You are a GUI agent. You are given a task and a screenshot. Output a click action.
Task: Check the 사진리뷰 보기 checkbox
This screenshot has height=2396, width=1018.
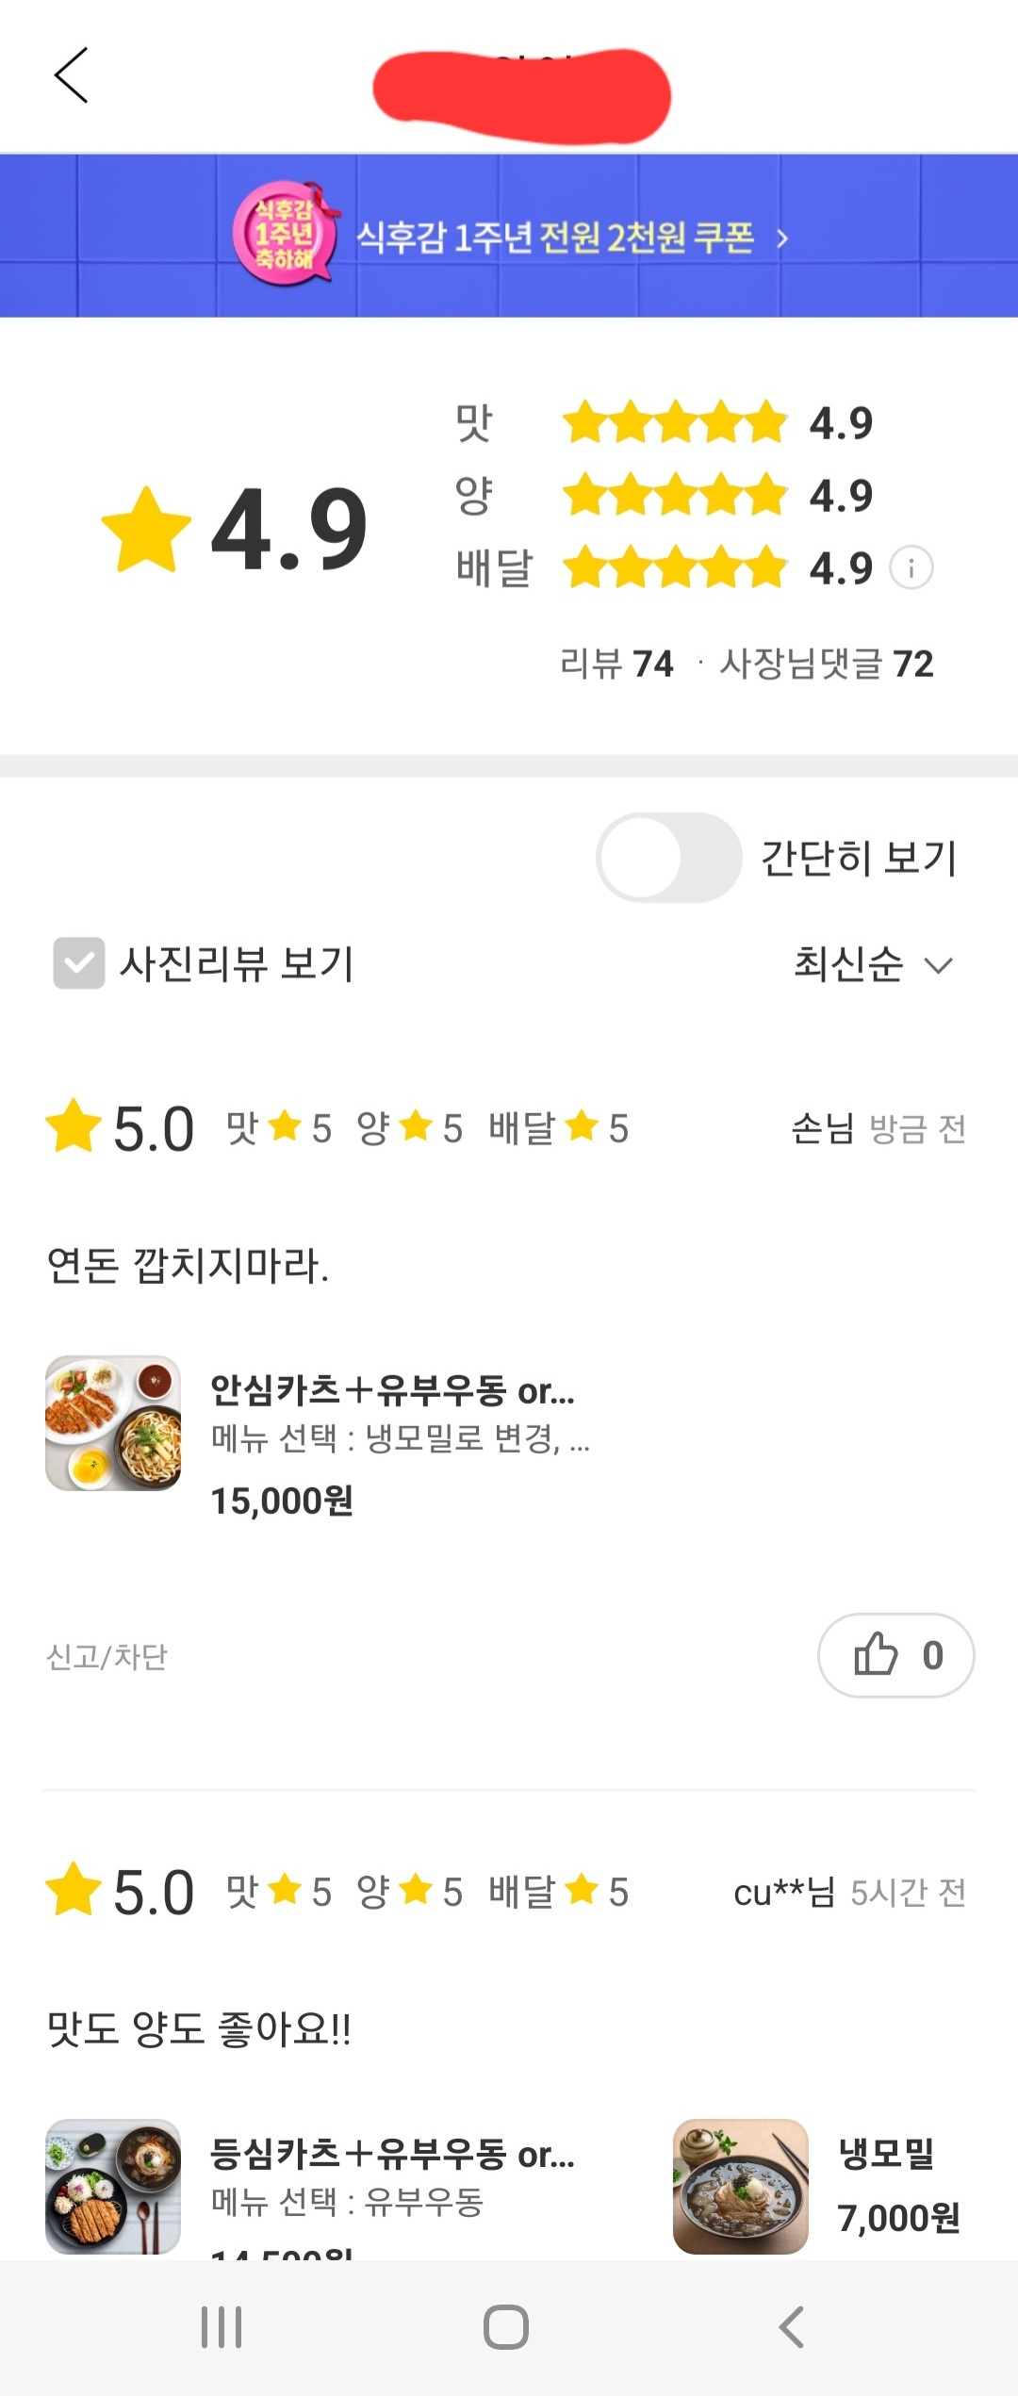point(79,963)
